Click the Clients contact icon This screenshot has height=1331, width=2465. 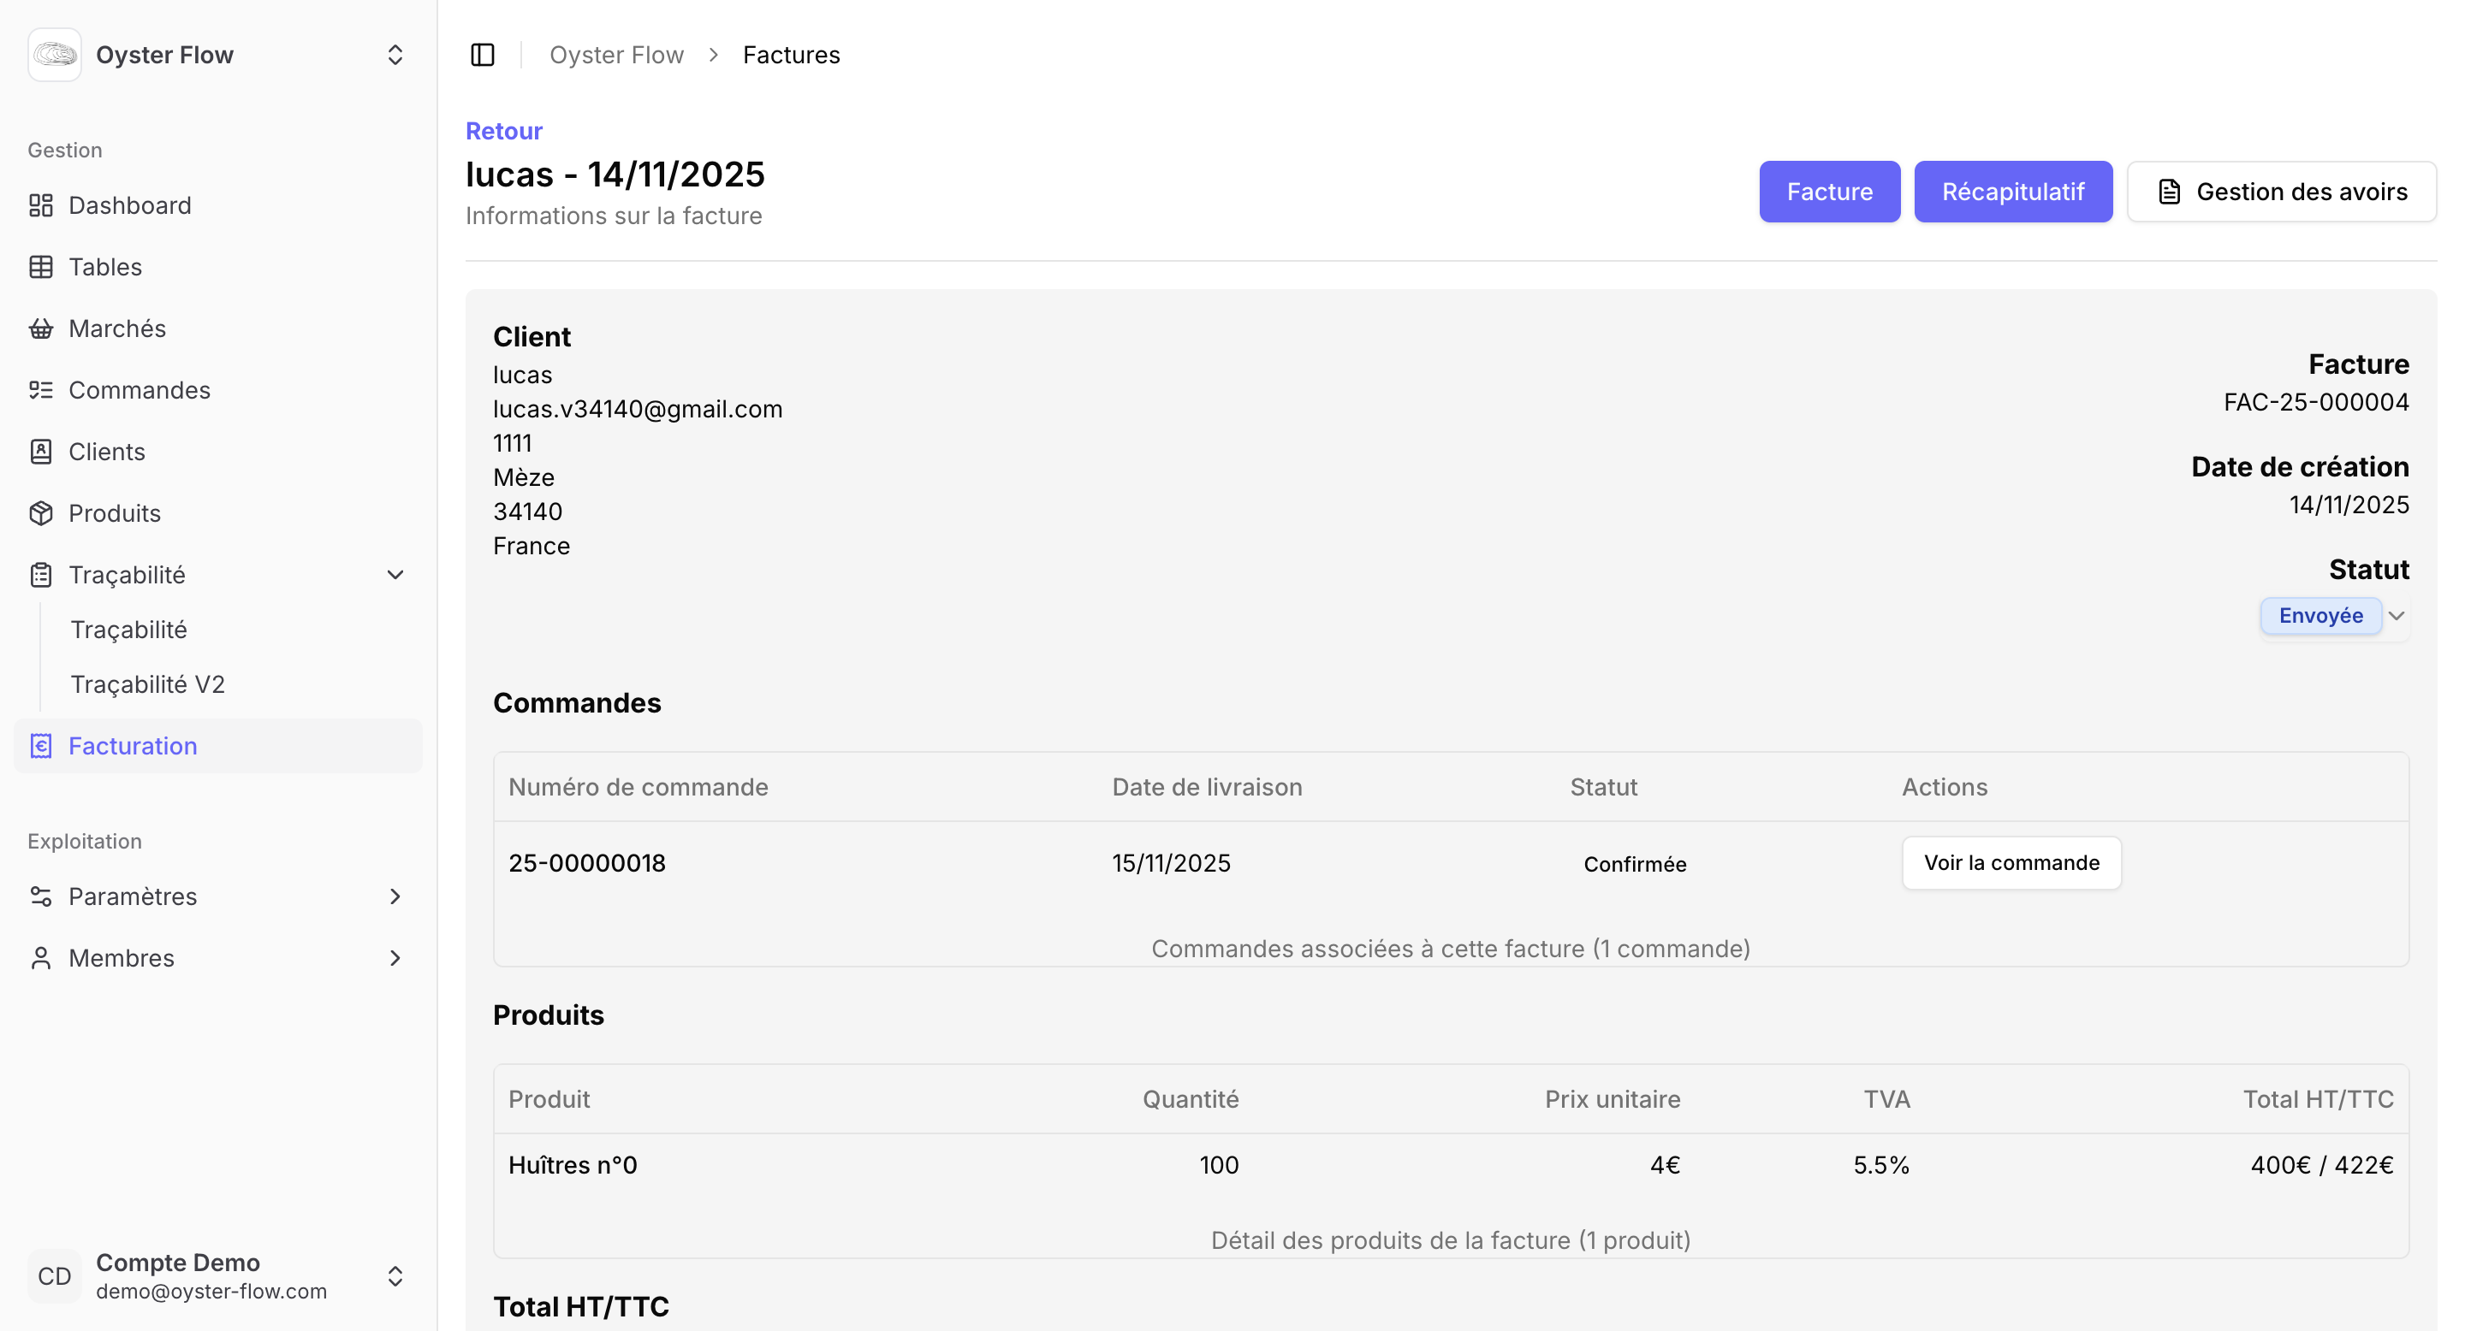click(40, 452)
